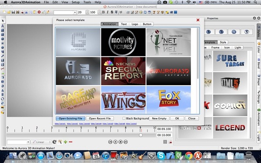Enable the Black Background checkbox
The width and height of the screenshot is (261, 163).
click(x=124, y=118)
